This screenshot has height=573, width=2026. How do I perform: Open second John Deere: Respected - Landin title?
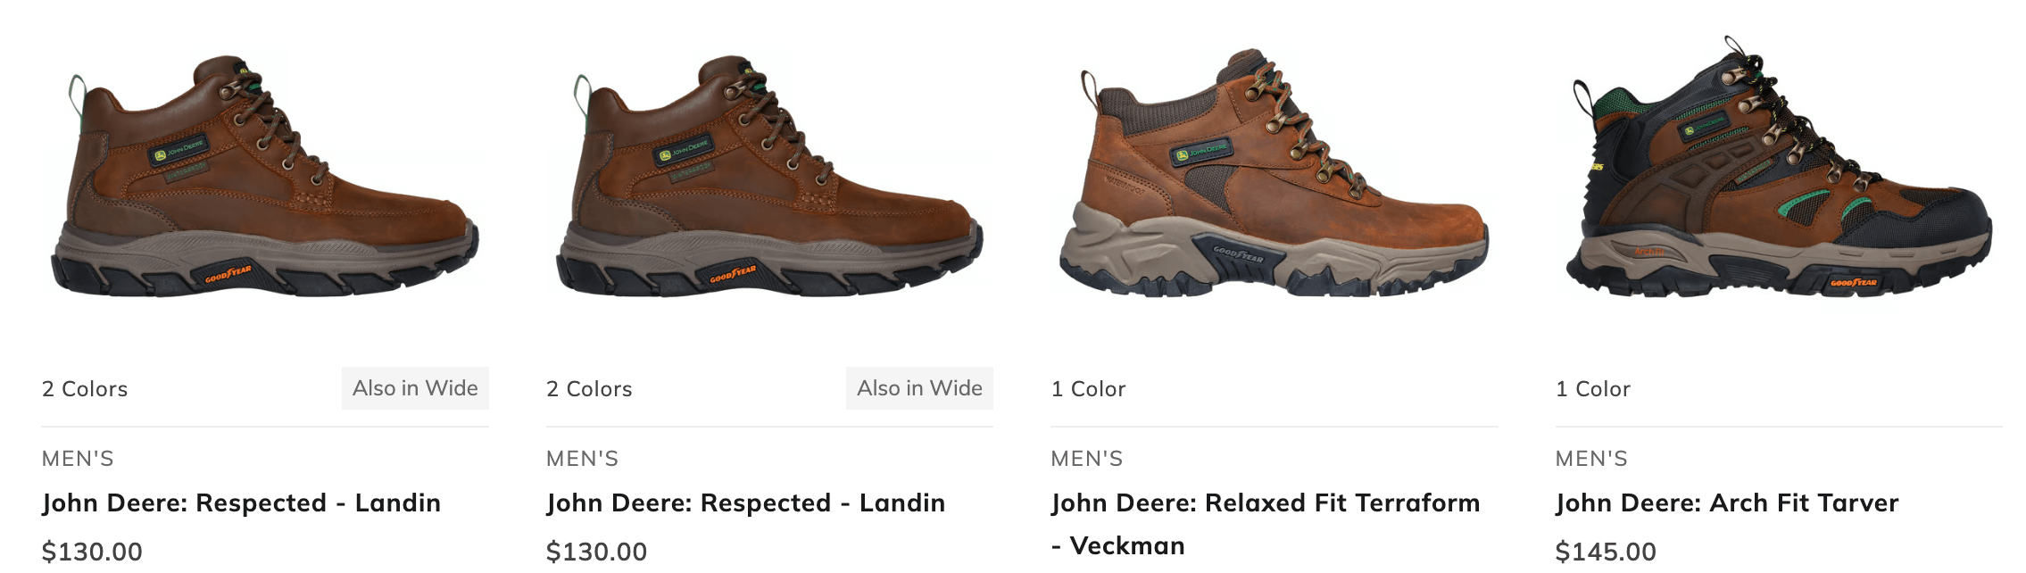745,502
